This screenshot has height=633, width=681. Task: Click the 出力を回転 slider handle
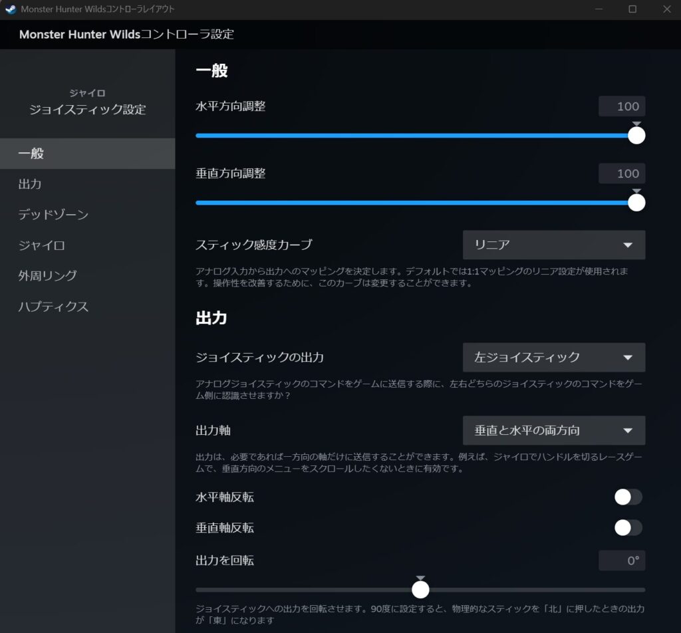(420, 590)
